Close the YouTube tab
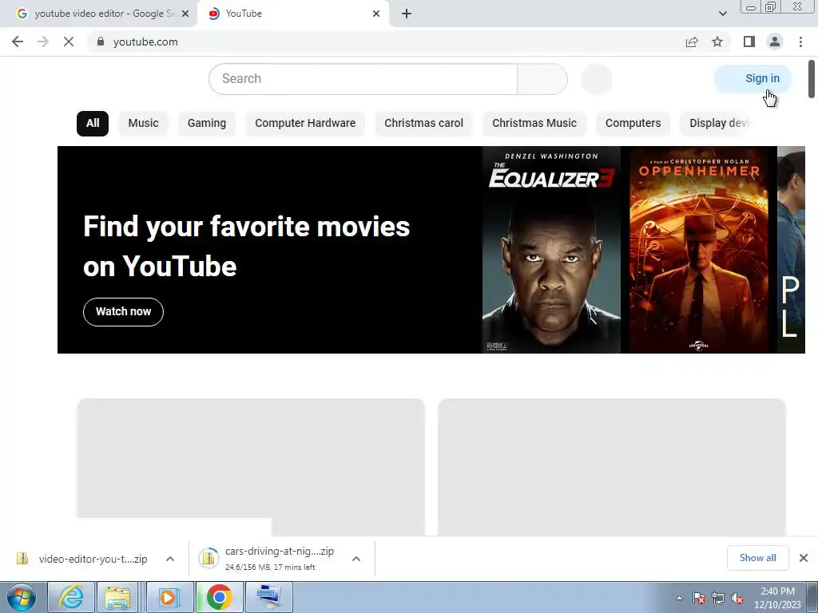The height and width of the screenshot is (613, 818). [376, 14]
